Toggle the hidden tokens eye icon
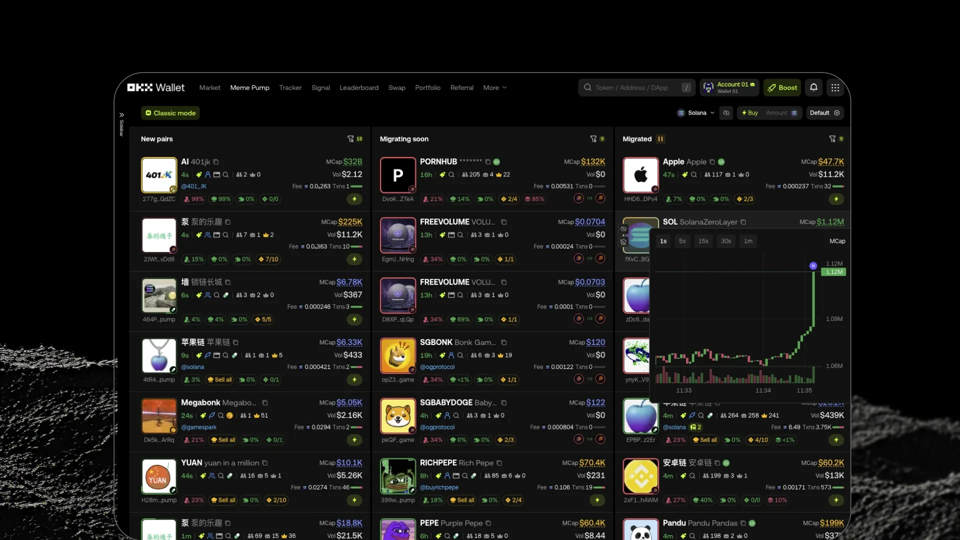The width and height of the screenshot is (960, 540). [x=726, y=113]
